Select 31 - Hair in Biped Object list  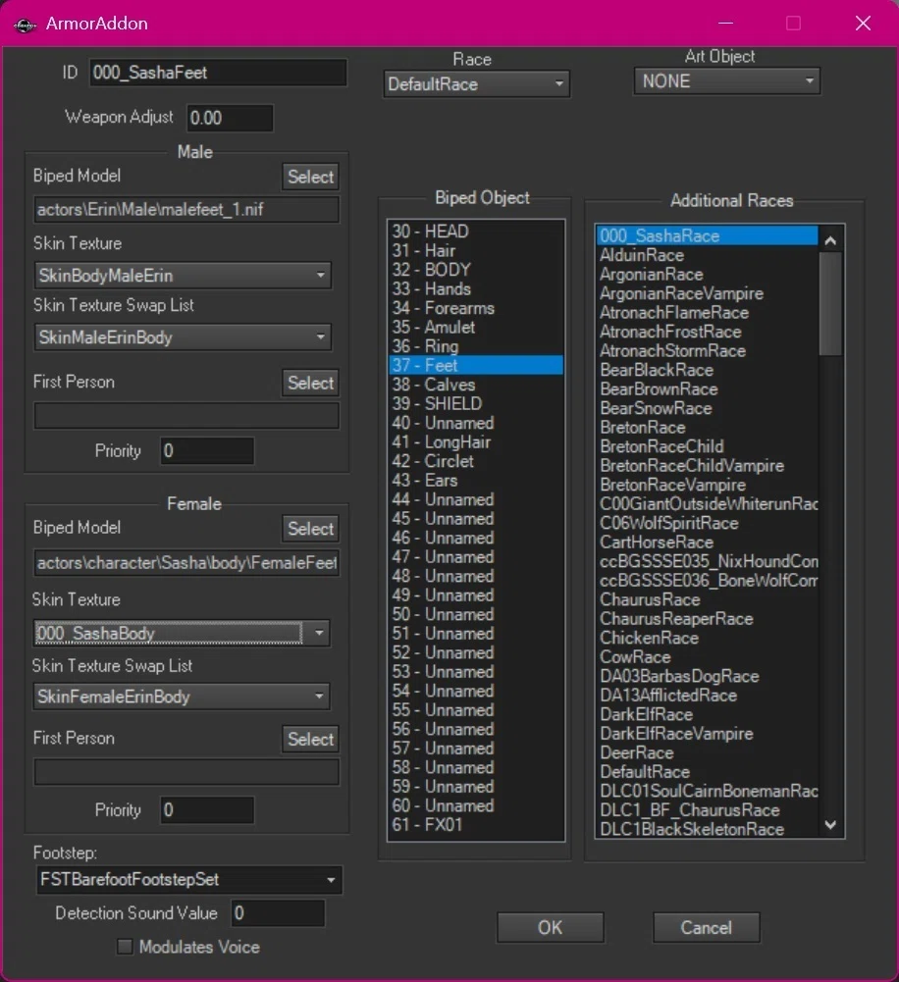pos(476,250)
